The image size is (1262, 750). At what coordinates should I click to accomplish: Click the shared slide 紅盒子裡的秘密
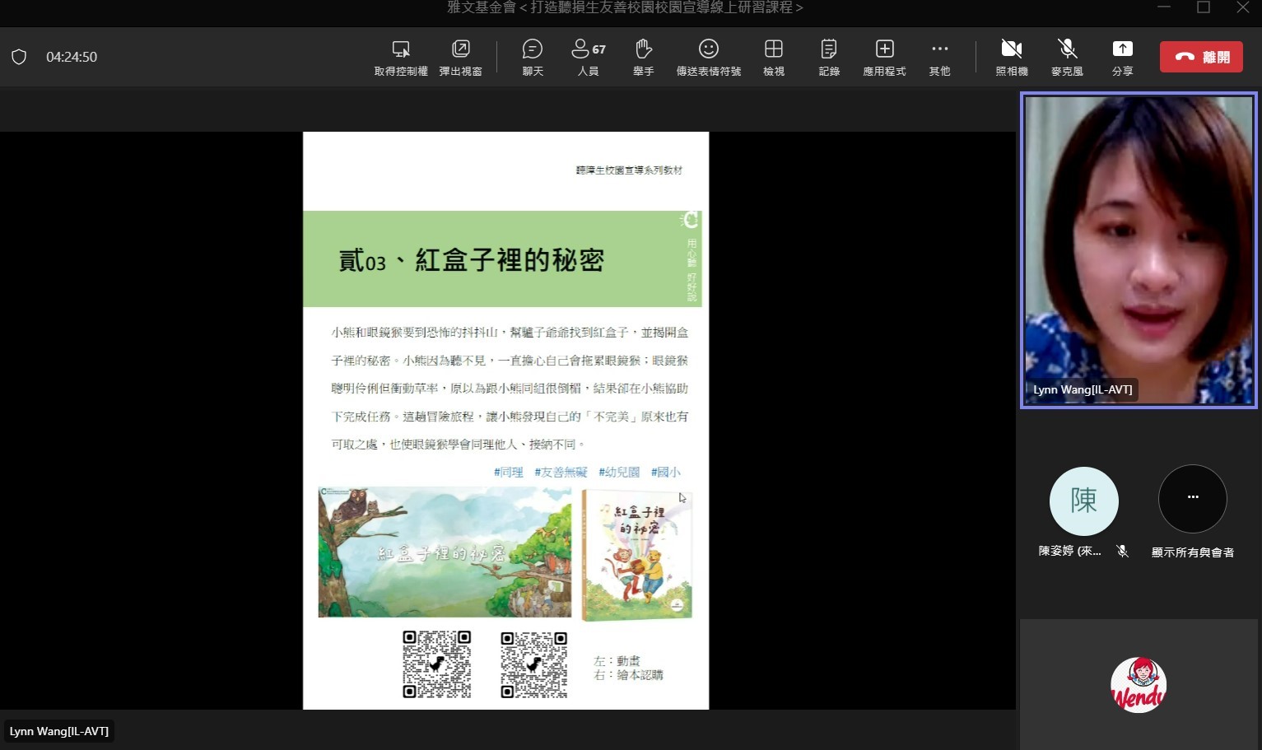(505, 420)
